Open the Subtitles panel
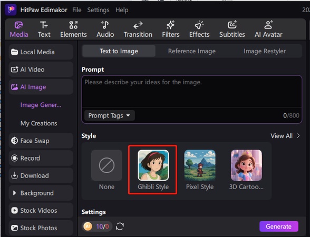 [232, 29]
